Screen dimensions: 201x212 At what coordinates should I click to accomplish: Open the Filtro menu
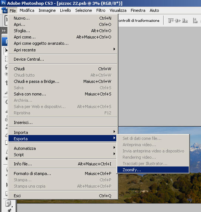point(101,10)
